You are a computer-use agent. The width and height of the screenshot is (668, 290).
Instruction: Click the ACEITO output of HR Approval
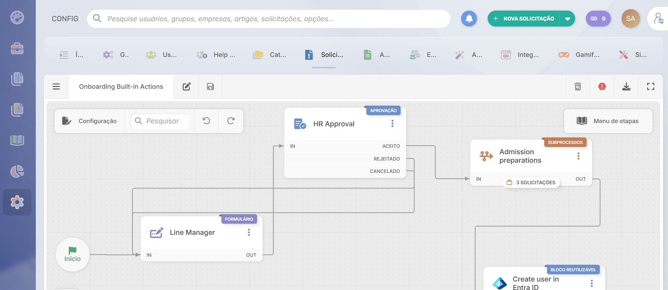(x=391, y=146)
